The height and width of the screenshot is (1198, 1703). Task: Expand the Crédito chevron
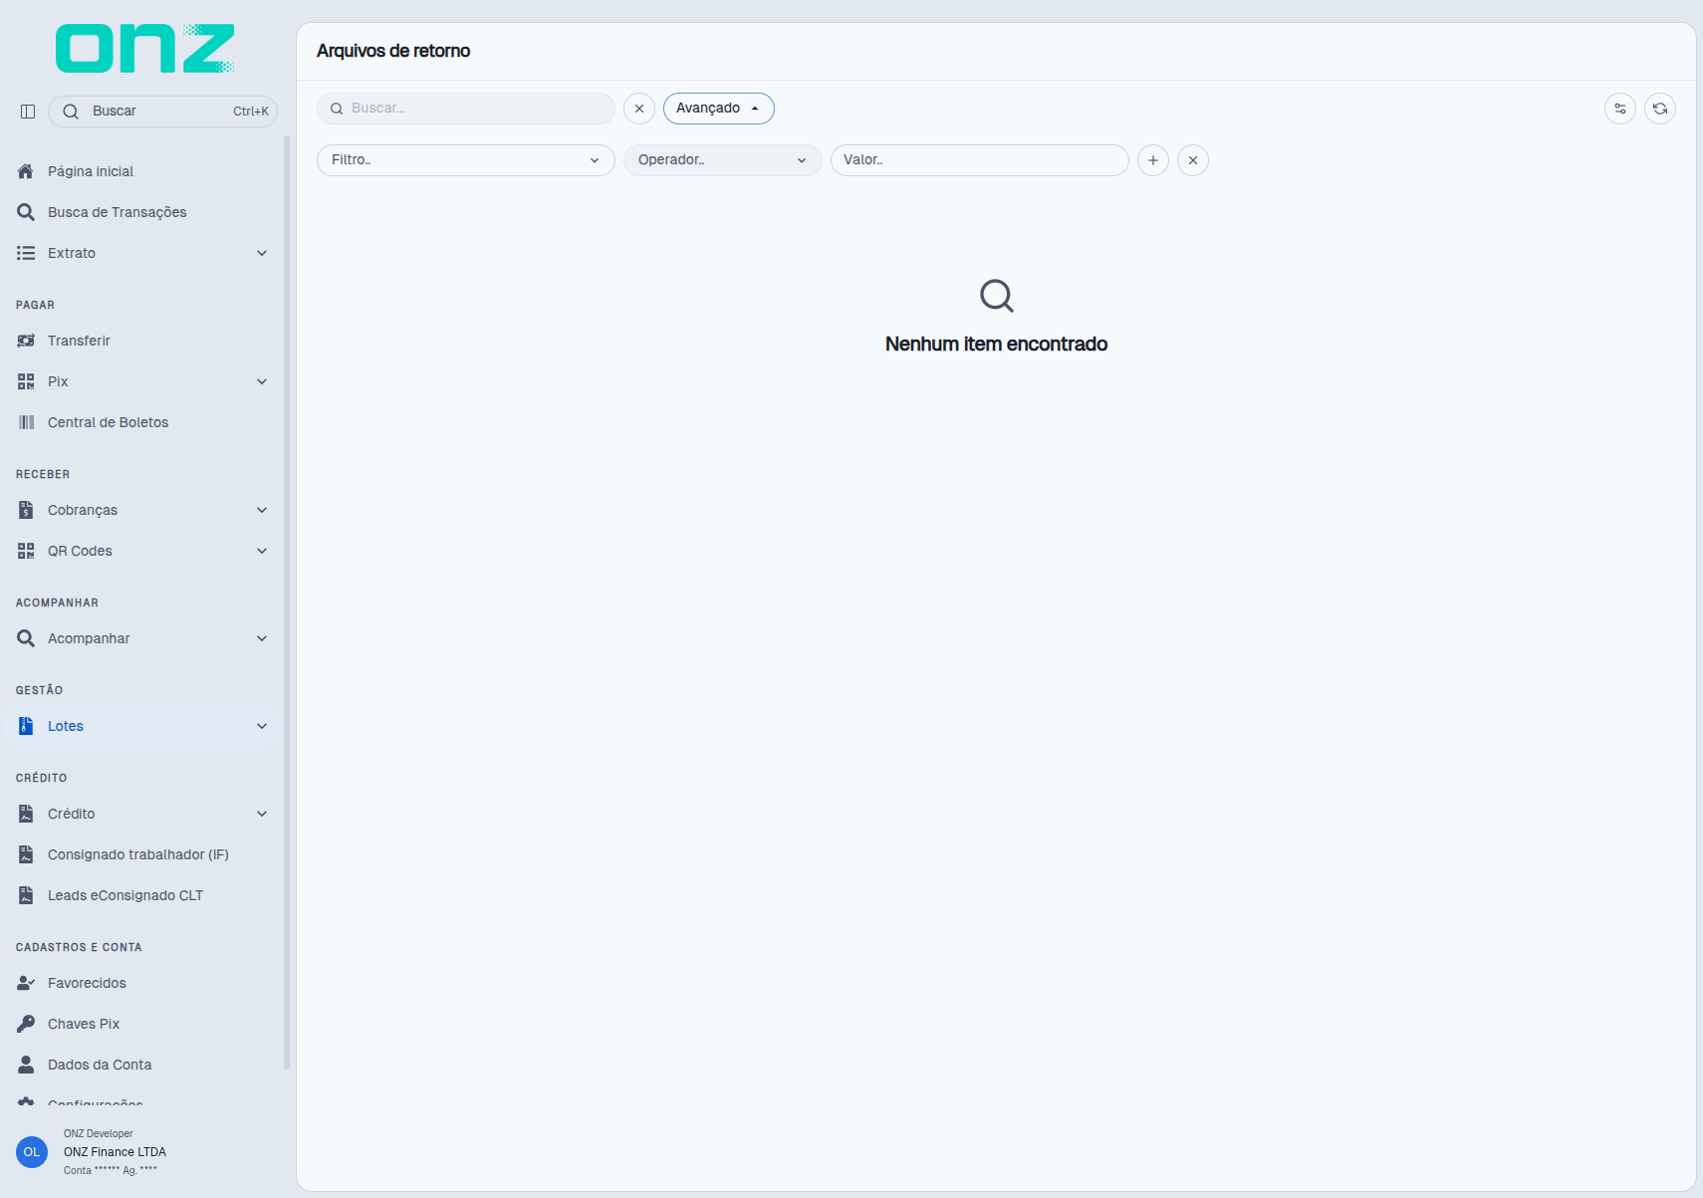pos(262,814)
